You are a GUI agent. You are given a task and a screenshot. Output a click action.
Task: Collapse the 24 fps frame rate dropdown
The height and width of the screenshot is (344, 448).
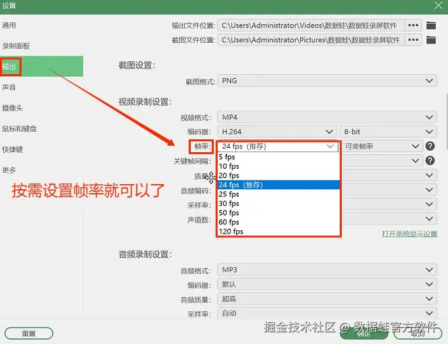[278, 146]
